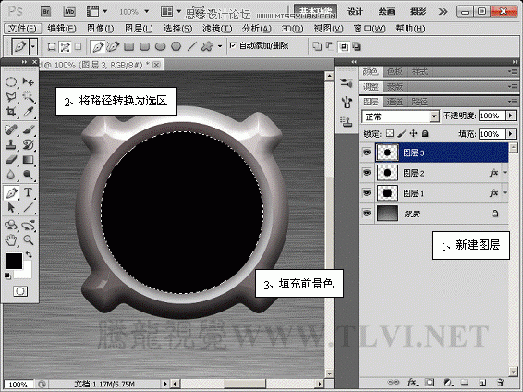This screenshot has height=392, width=523.
Task: Switch to 设计 workspace
Action: tap(355, 12)
